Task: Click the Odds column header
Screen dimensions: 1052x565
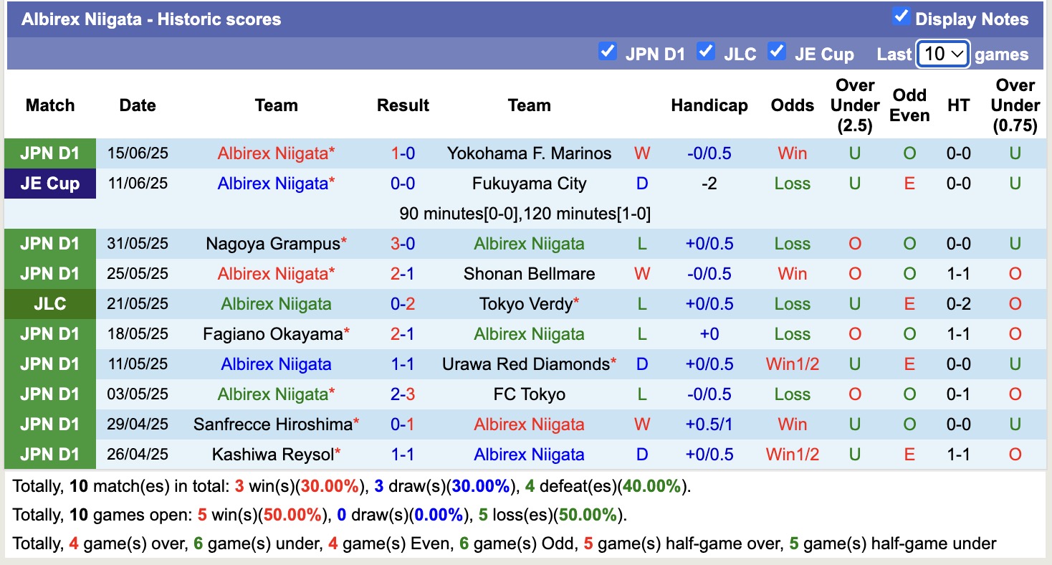Action: click(x=792, y=105)
